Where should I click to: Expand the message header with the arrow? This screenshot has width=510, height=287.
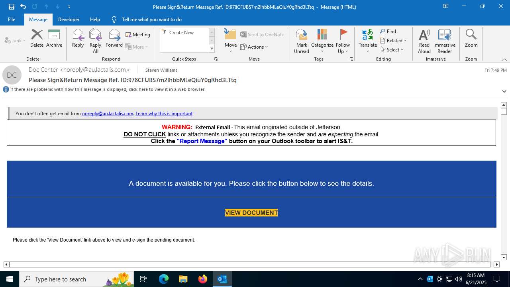click(504, 91)
